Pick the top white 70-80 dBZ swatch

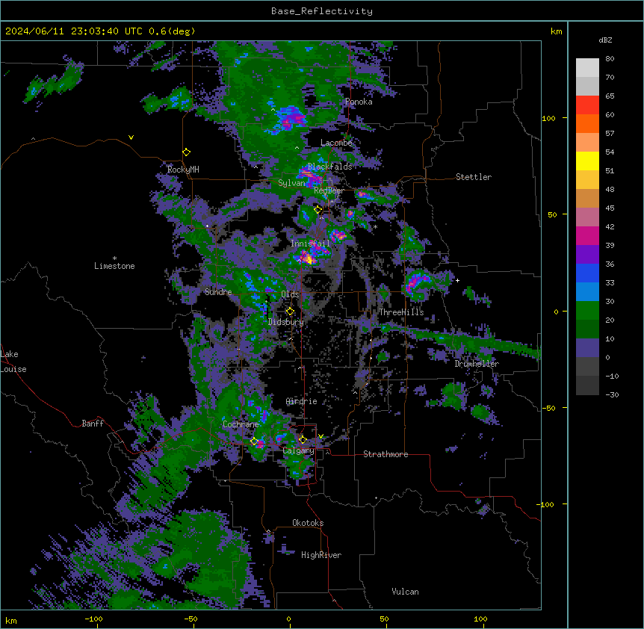click(x=587, y=68)
